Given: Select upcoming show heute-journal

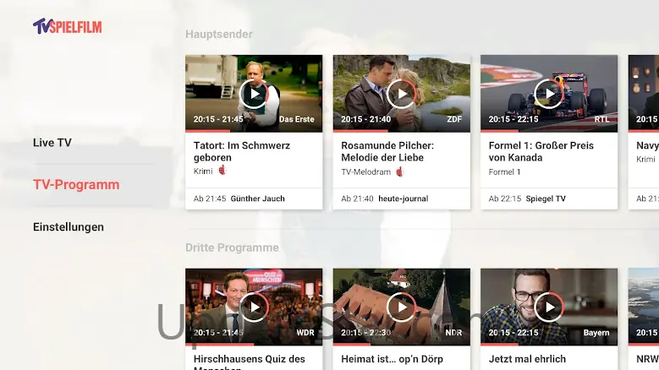Looking at the screenshot, I should tap(403, 199).
